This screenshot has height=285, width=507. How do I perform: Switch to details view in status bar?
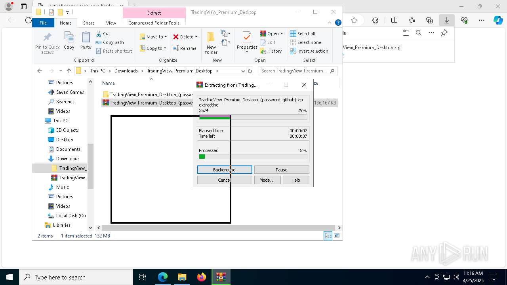click(x=328, y=236)
